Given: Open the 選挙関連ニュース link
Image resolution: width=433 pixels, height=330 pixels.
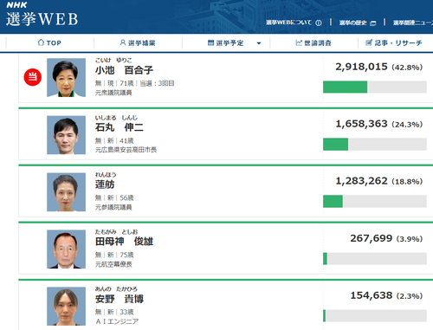Looking at the screenshot, I should [x=413, y=23].
